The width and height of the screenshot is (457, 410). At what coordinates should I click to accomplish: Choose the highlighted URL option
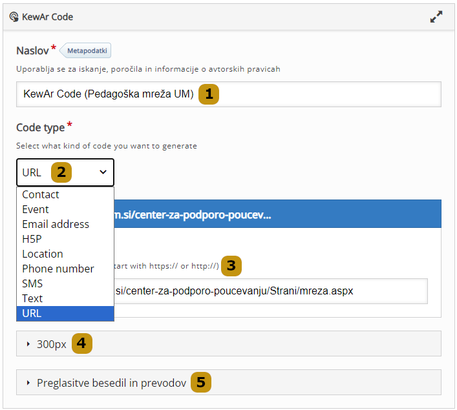65,313
